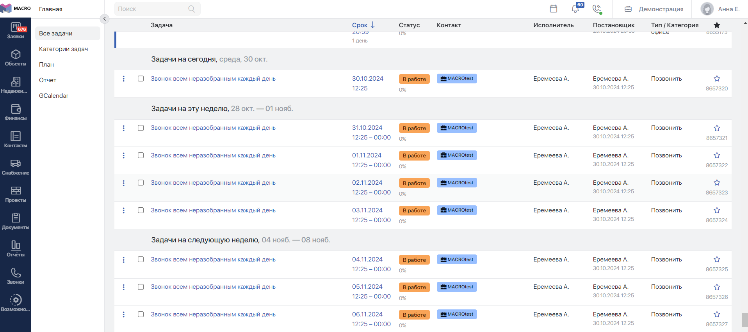Click the Поиск search field
Image resolution: width=748 pixels, height=332 pixels.
(x=152, y=9)
